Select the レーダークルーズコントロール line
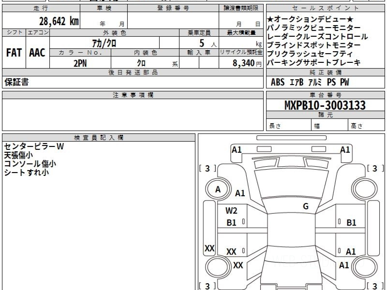The image size is (387, 290). (318, 37)
